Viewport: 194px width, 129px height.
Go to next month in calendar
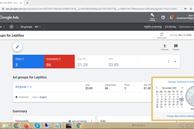(182, 88)
